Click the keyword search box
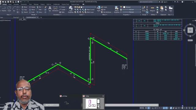 click(x=149, y=2)
